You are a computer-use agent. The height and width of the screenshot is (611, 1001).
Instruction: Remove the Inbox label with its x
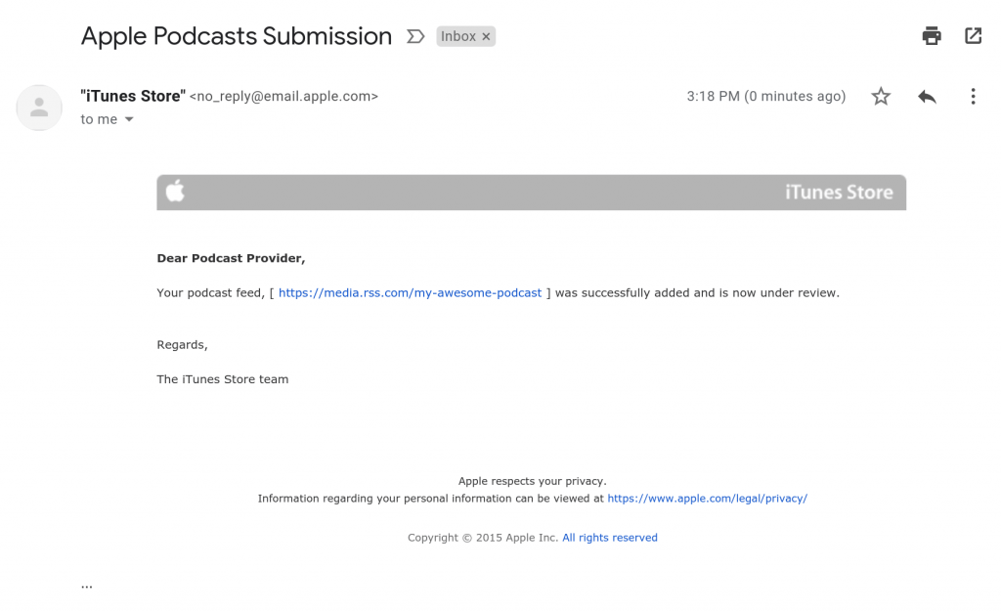[485, 35]
